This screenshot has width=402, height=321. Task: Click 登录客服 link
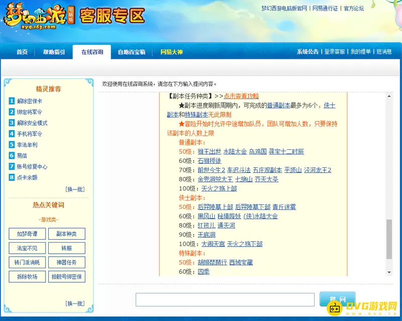tap(335, 52)
